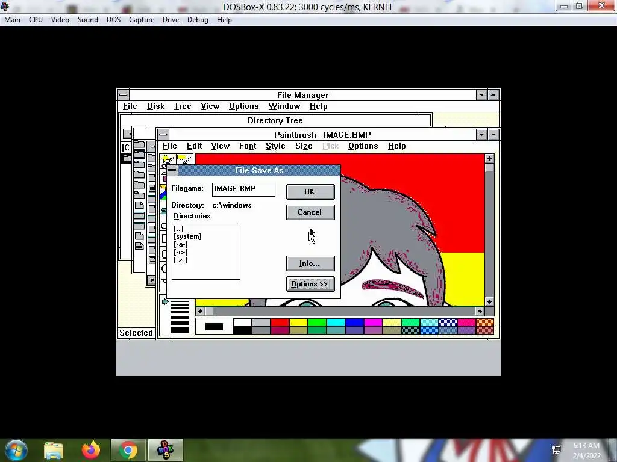Open DOSBox-X Video menu
The width and height of the screenshot is (617, 462).
(x=60, y=20)
